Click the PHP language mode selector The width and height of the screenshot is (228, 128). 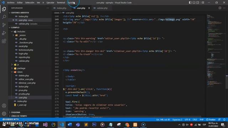coord(202,119)
